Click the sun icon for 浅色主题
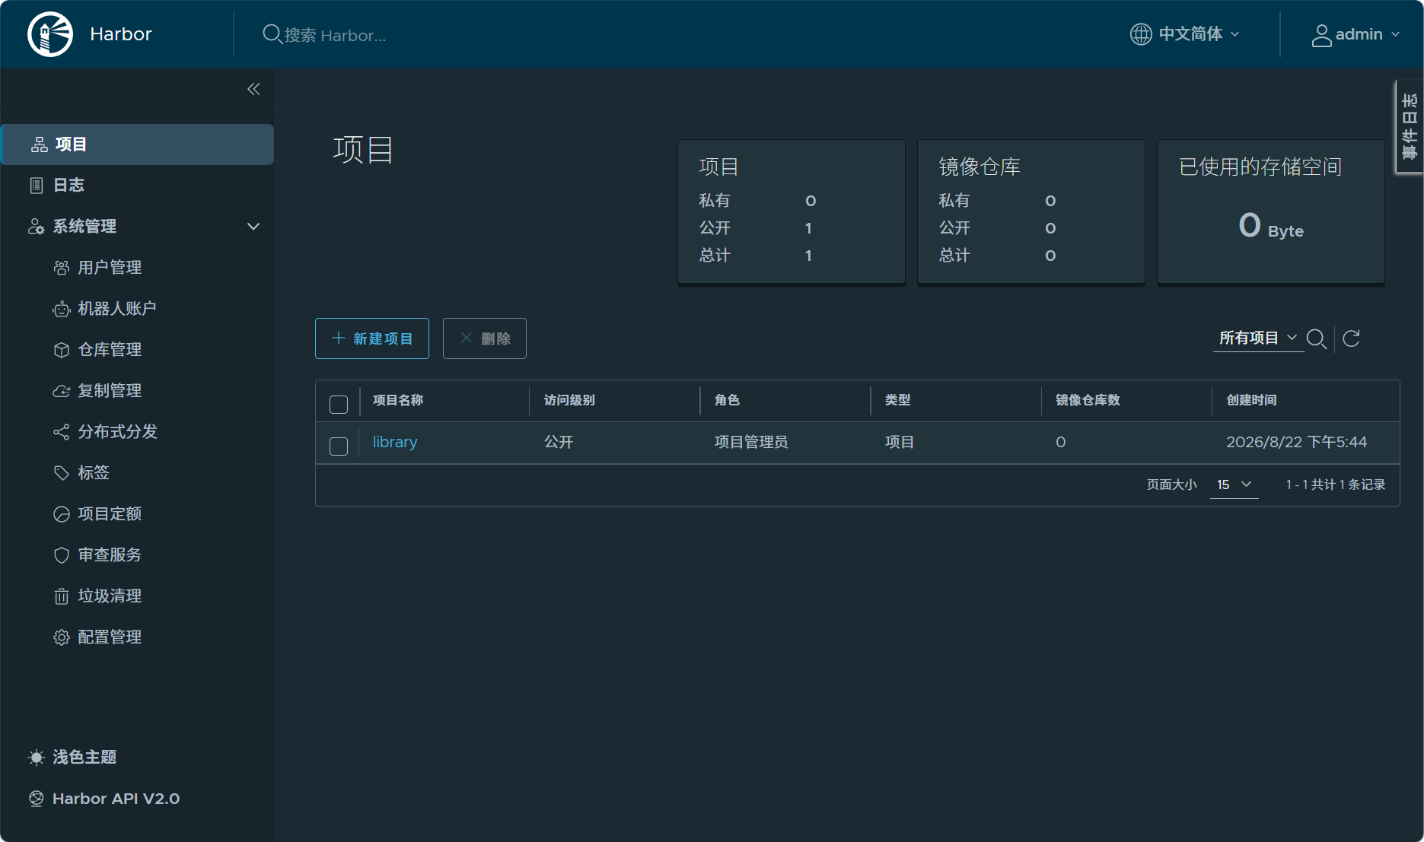1424x842 pixels. click(37, 758)
